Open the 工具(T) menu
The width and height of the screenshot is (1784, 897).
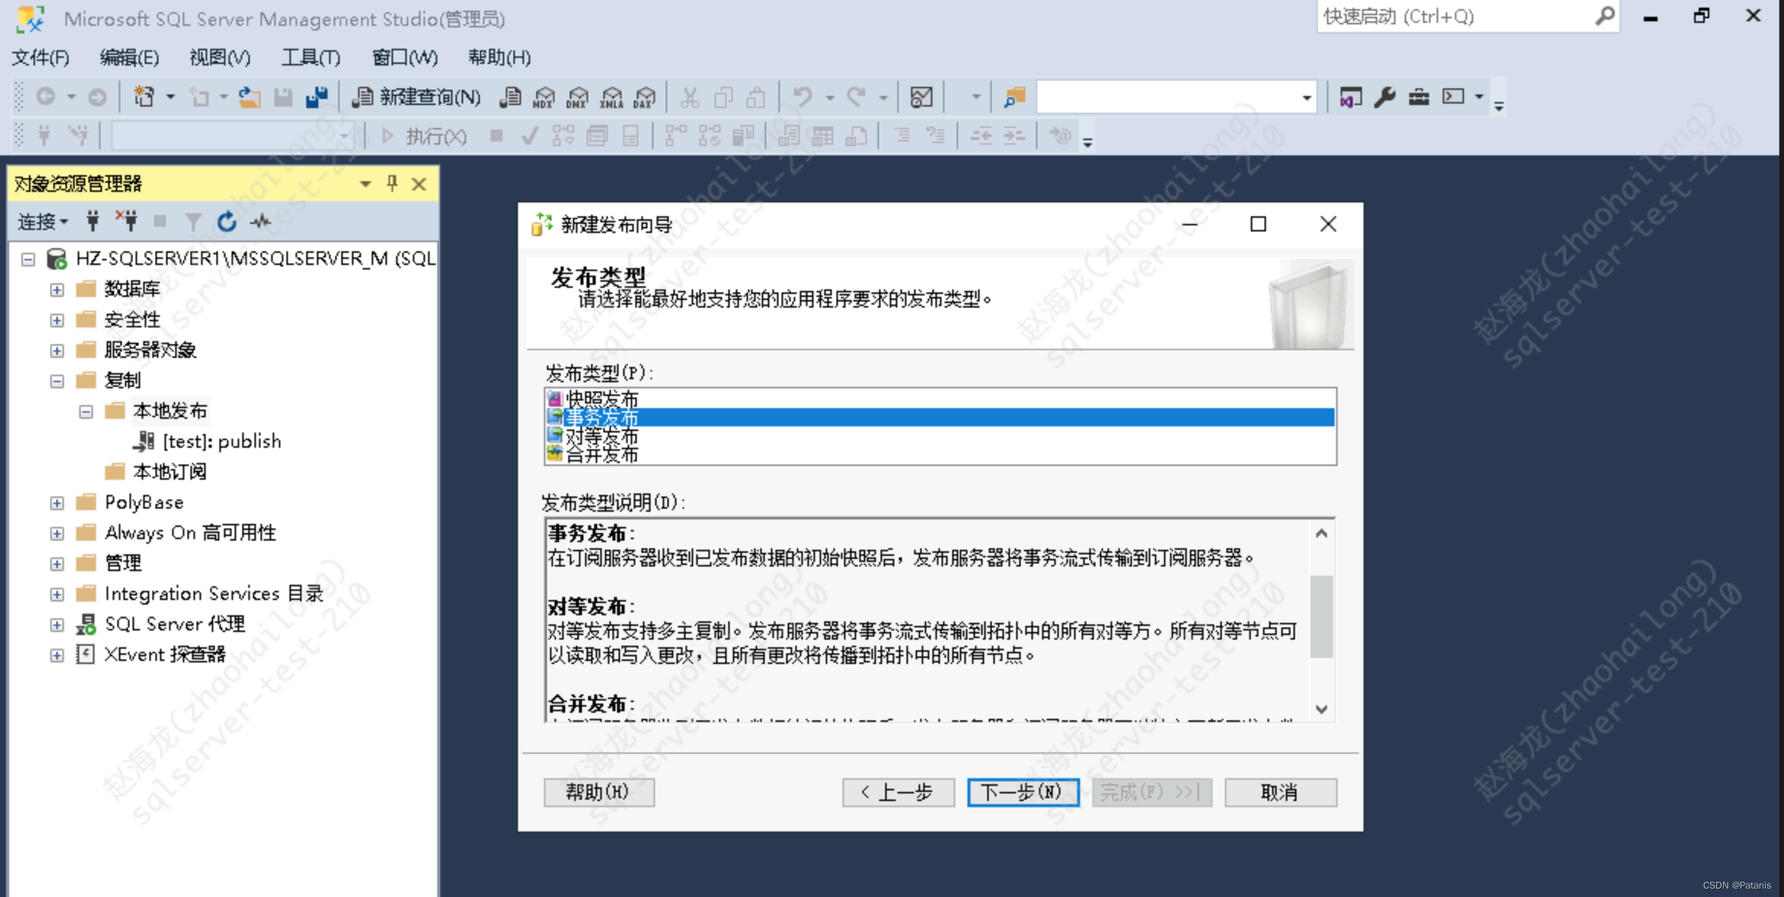pos(310,57)
